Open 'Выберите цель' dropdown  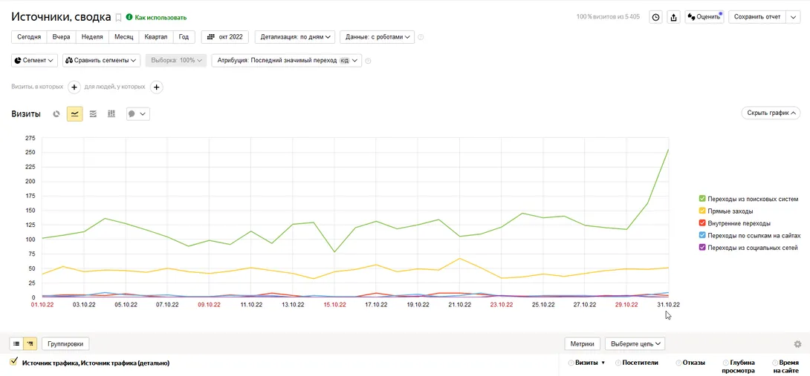[635, 343]
